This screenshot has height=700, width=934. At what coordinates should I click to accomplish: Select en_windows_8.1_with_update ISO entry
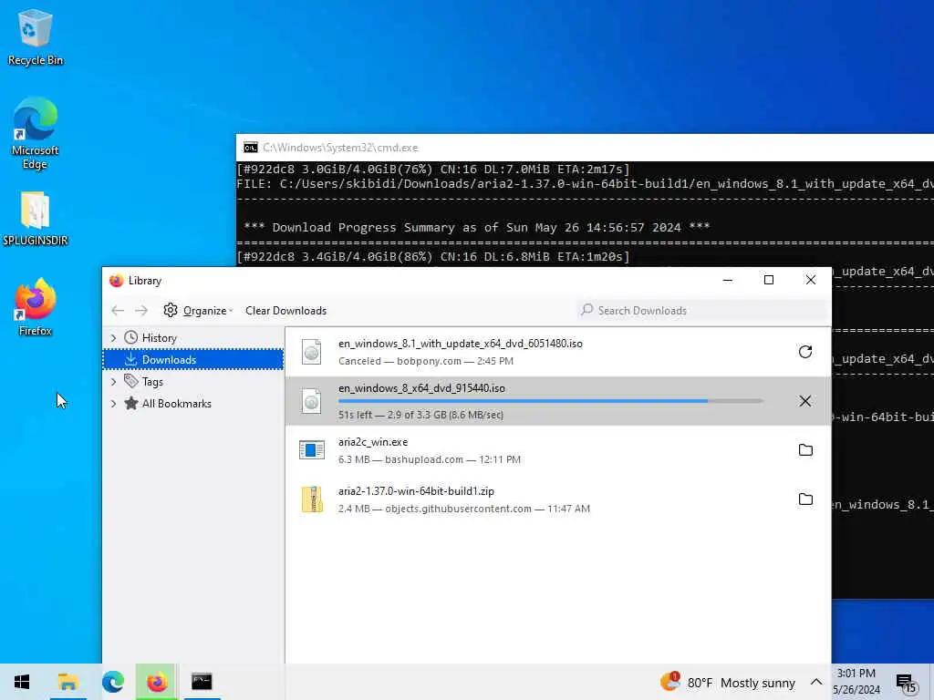557,352
